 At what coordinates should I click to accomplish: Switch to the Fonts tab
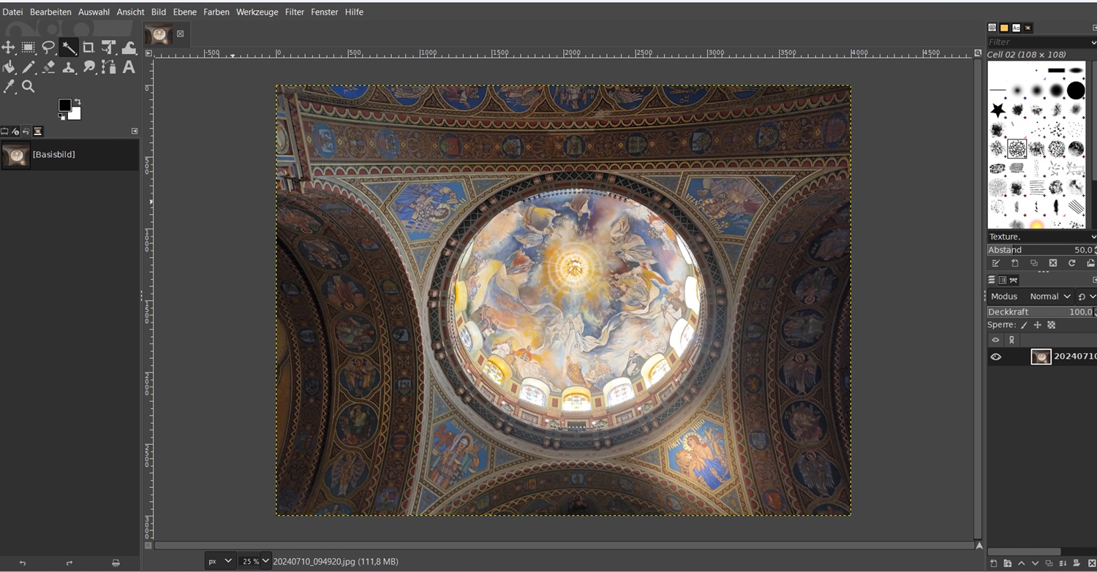coord(1016,28)
